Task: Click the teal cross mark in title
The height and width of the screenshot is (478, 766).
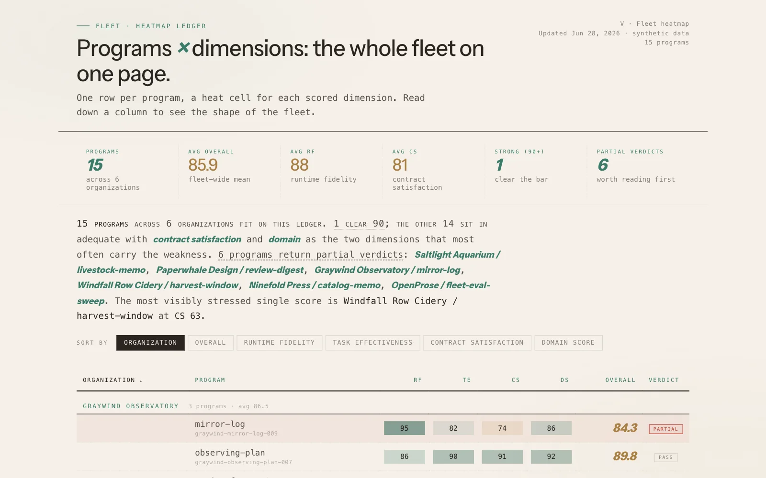Action: tap(183, 48)
